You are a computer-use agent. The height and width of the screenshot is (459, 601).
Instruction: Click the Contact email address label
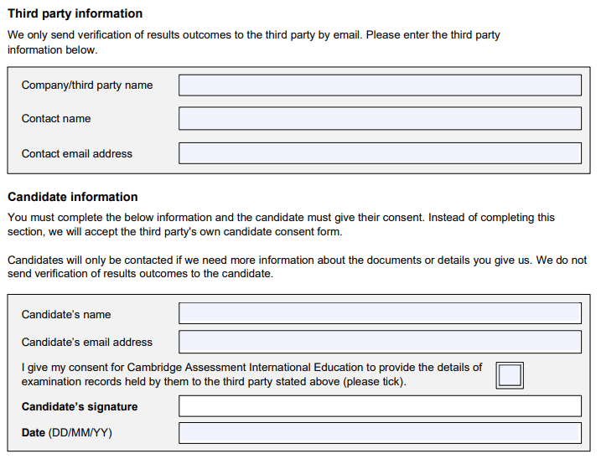76,153
